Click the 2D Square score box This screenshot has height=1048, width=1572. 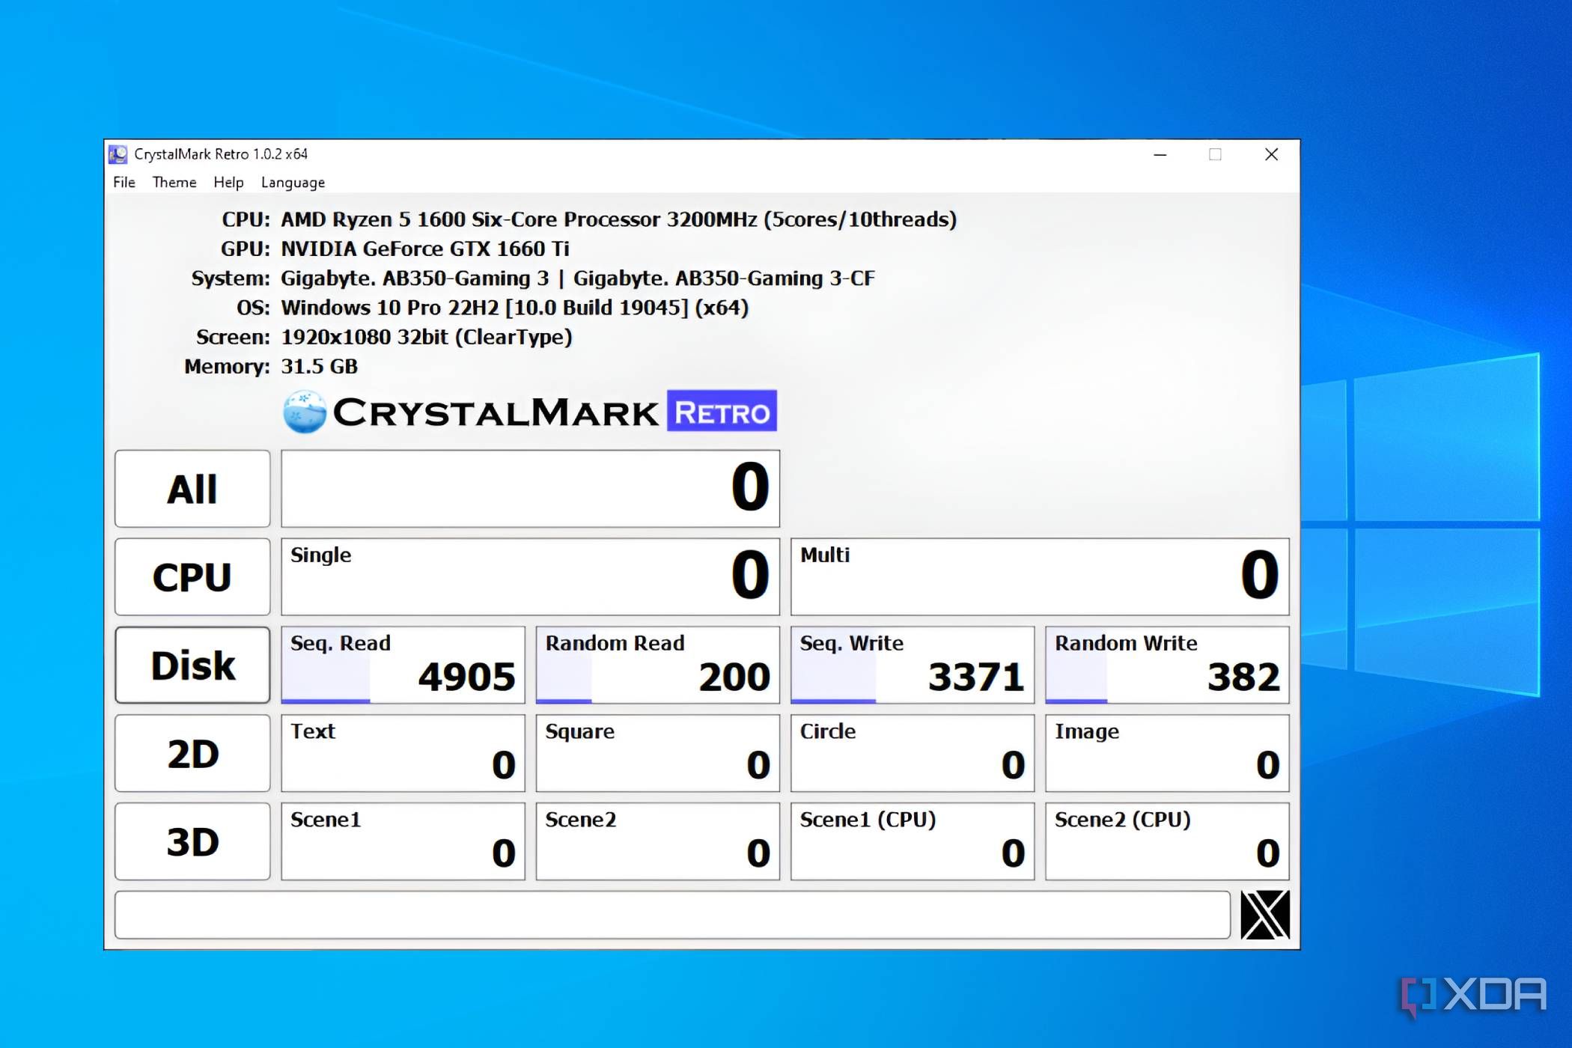[658, 753]
